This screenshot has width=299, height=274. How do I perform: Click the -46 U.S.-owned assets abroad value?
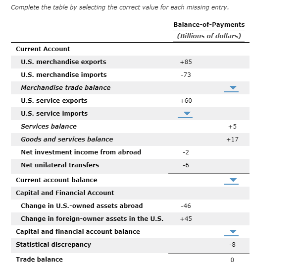[186, 206]
